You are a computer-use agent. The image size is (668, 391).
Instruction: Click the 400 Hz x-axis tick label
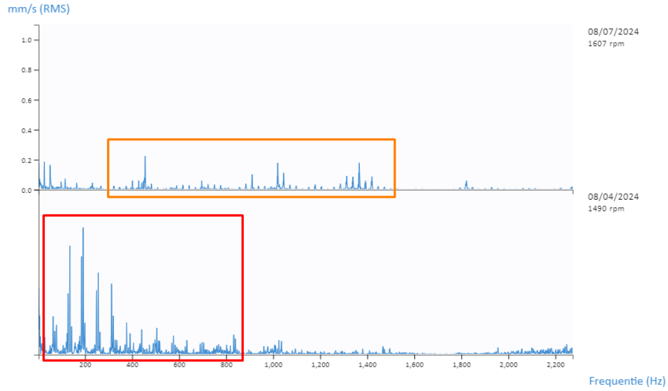click(x=133, y=364)
